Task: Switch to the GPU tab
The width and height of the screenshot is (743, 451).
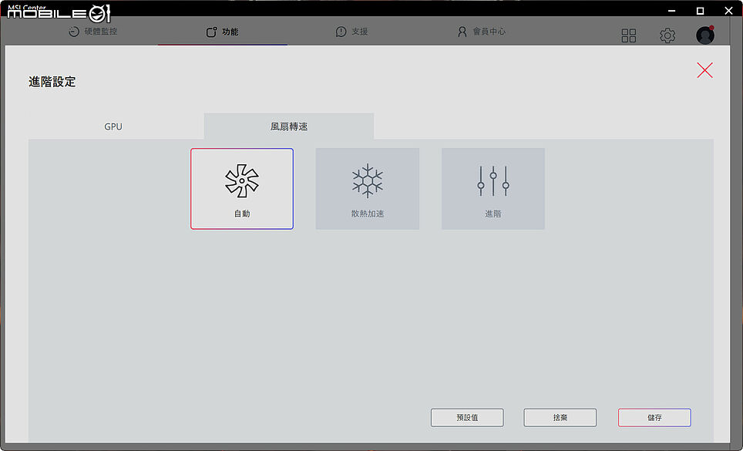Action: [113, 126]
